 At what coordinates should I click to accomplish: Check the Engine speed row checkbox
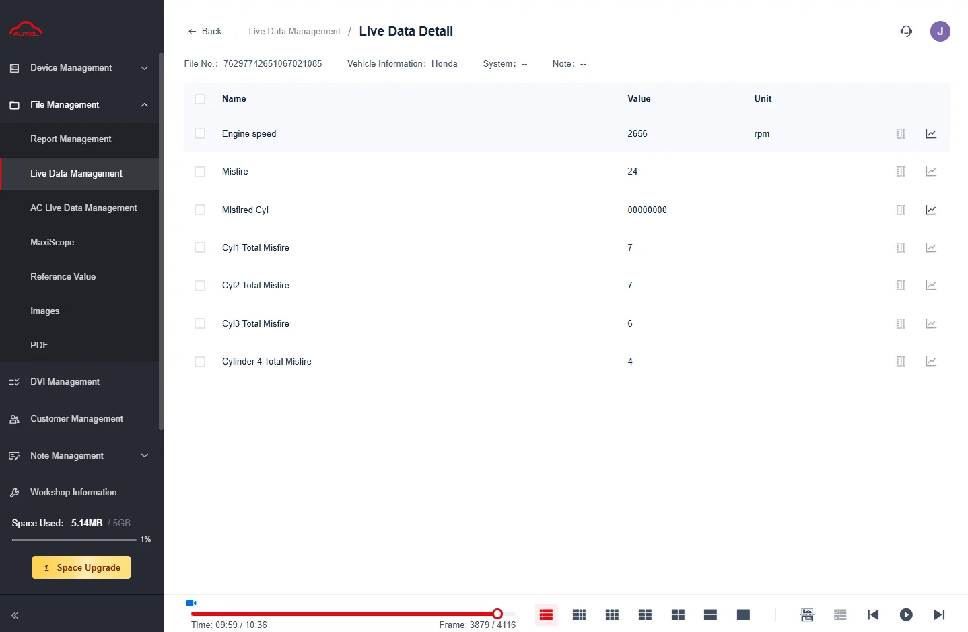click(x=200, y=133)
